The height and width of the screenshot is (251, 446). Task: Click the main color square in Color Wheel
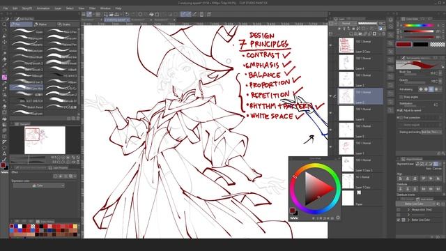[x=293, y=211]
